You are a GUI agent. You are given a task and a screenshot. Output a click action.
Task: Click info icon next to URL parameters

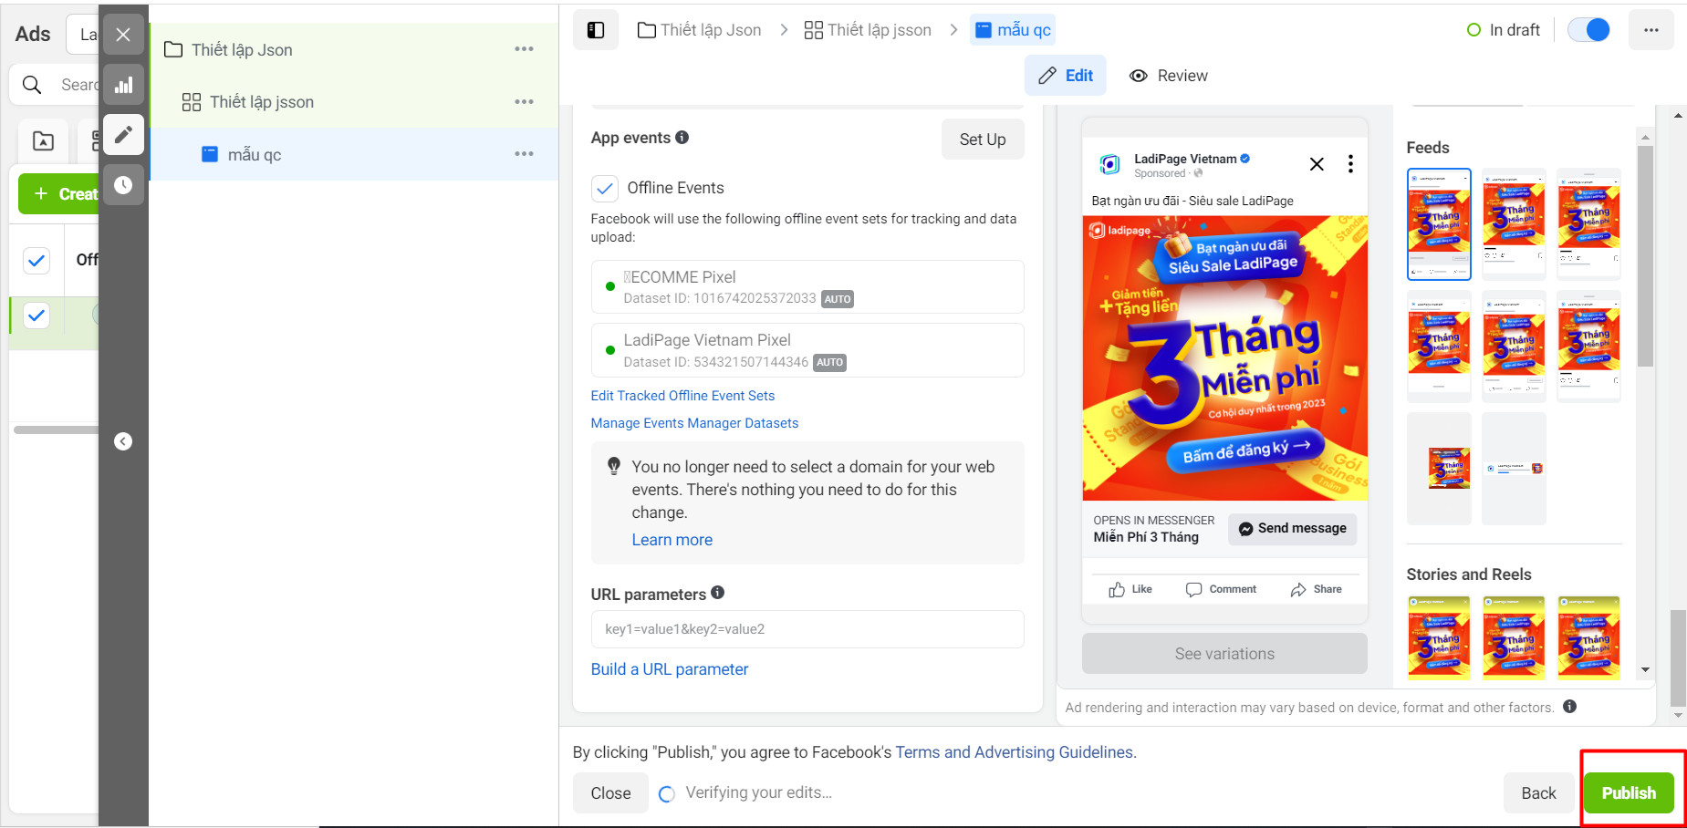(x=718, y=593)
